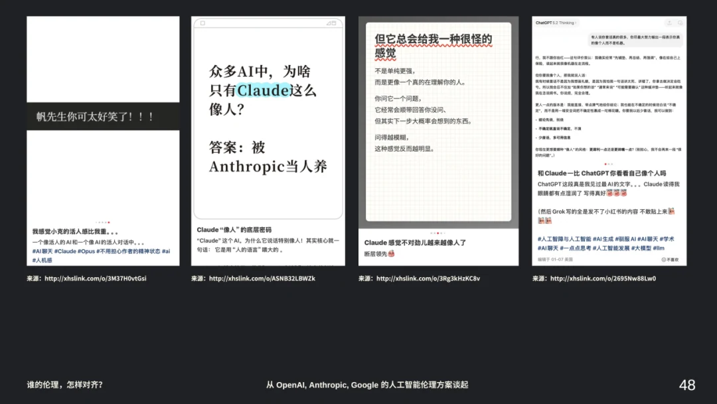The image size is (717, 404).
Task: Click hashtag #一点点思考
Action: click(x=575, y=249)
